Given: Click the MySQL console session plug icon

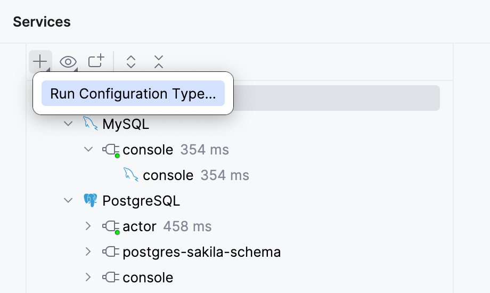Looking at the screenshot, I should coord(111,150).
